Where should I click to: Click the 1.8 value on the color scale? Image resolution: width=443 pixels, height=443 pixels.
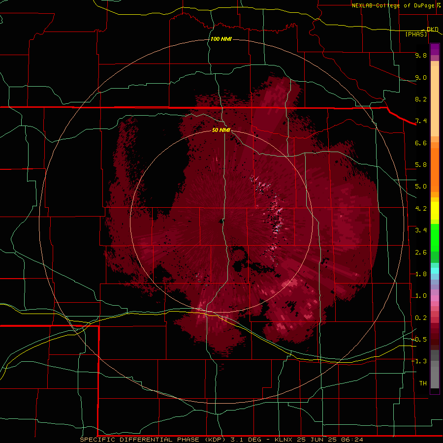(x=421, y=274)
